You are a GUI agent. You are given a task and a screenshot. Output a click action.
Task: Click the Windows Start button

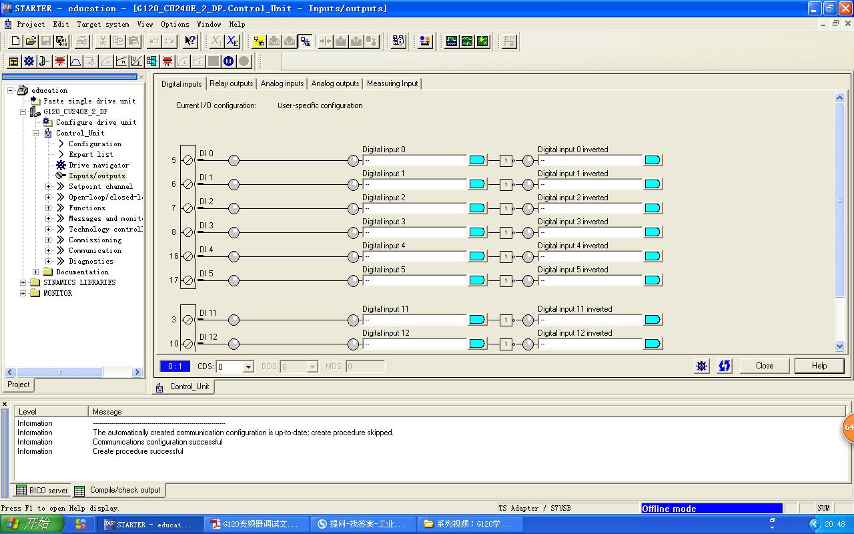(32, 524)
